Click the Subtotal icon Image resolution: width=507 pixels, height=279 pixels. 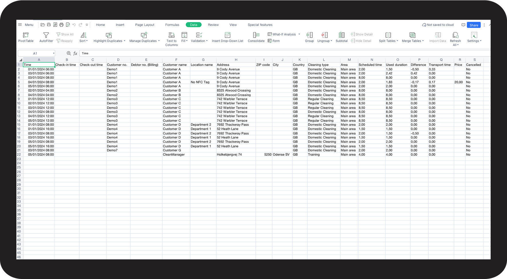tap(341, 35)
